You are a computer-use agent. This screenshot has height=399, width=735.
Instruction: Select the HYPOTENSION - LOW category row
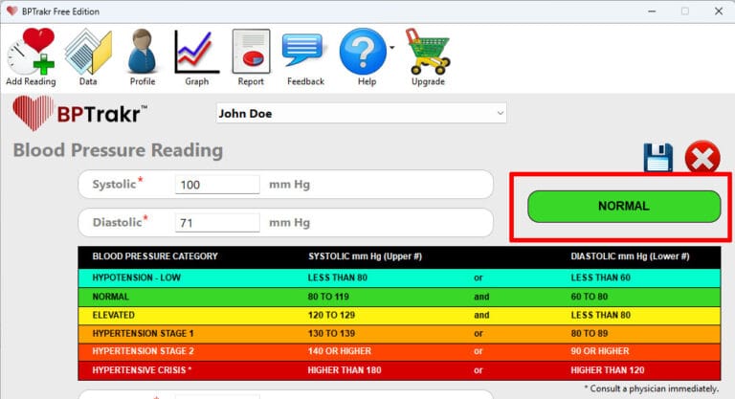(x=398, y=278)
